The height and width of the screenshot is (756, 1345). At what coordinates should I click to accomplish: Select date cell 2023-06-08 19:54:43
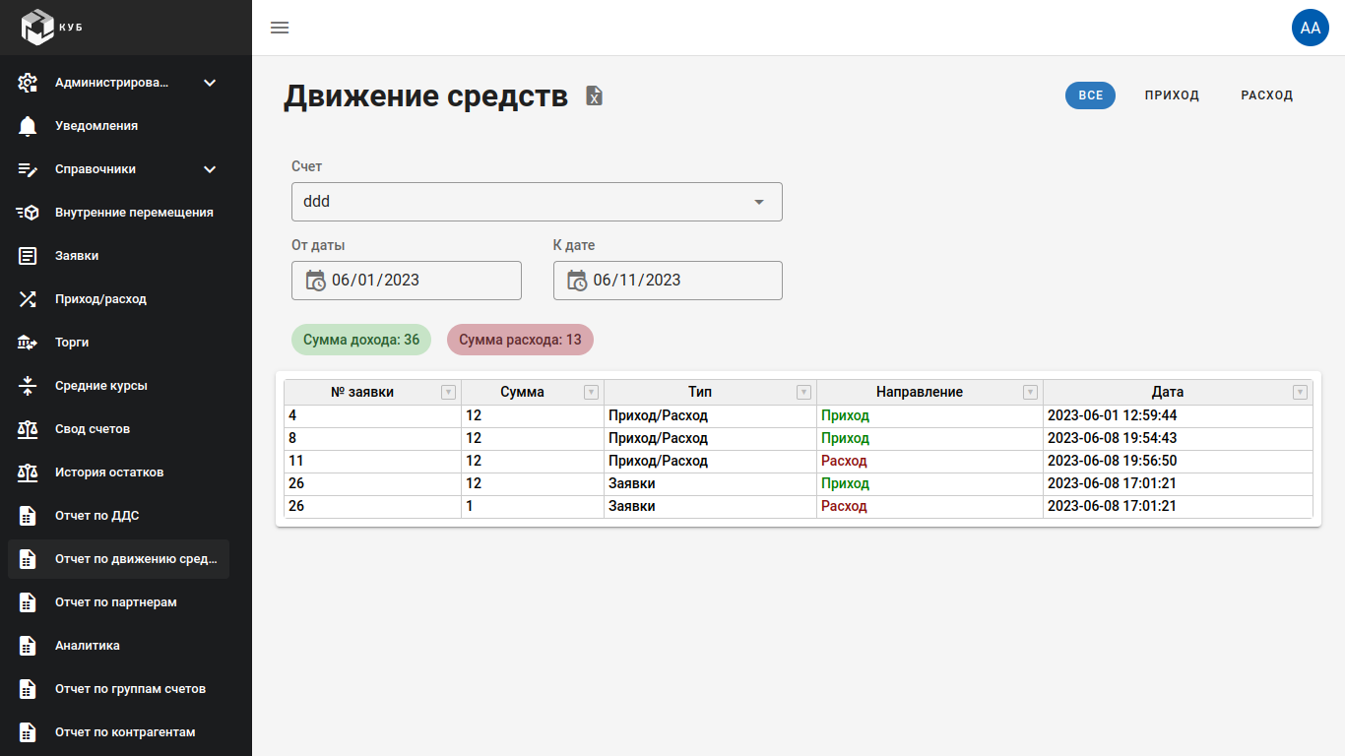(1178, 438)
